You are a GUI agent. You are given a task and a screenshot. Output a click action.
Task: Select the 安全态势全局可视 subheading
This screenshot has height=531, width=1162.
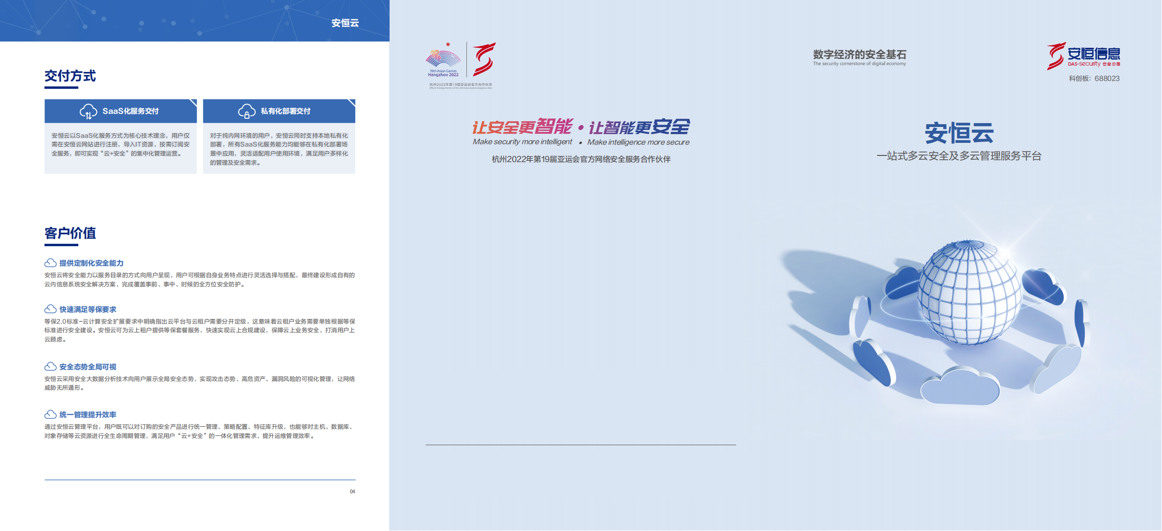tap(88, 367)
